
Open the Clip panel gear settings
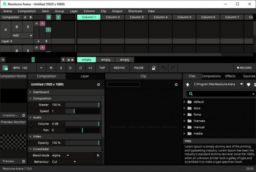(176, 84)
